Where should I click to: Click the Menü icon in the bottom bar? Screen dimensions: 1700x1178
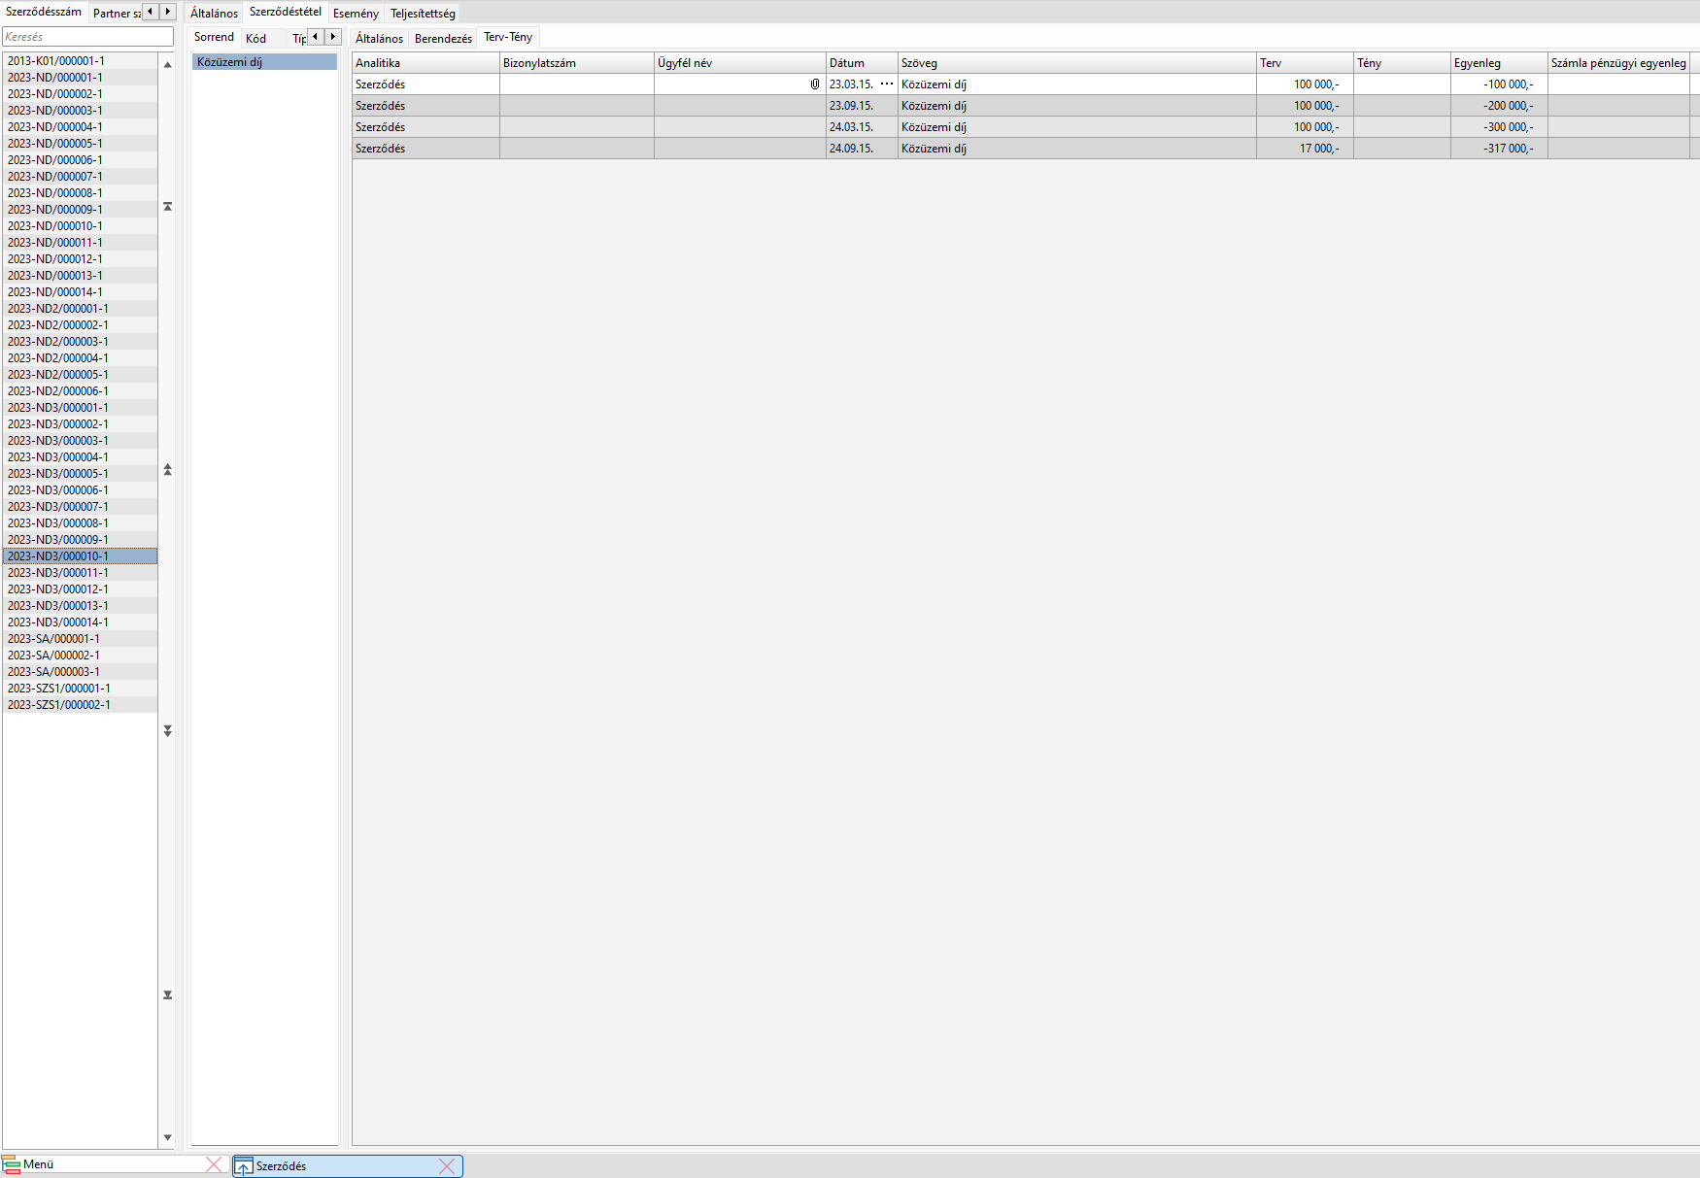click(12, 1164)
